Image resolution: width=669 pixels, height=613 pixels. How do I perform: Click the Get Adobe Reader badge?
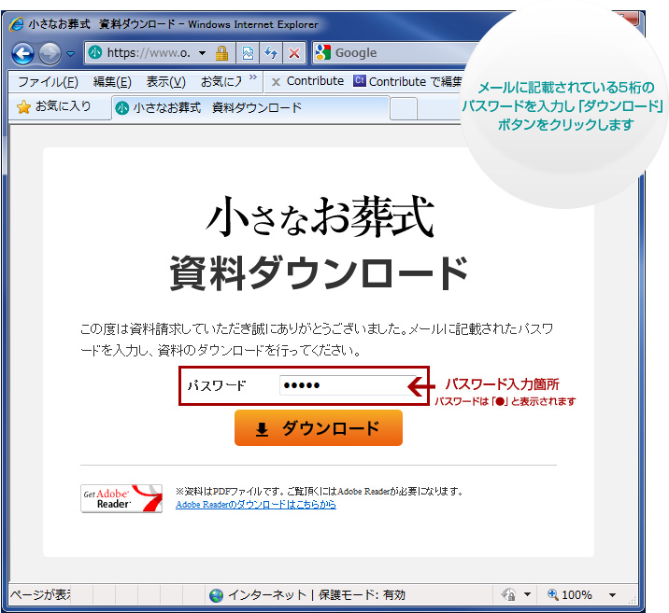[x=121, y=498]
